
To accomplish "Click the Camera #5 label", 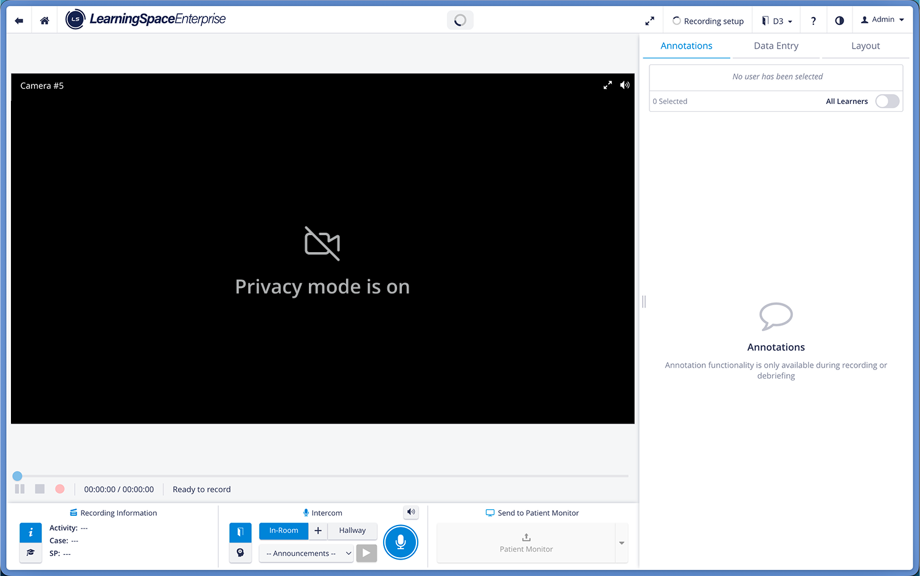I will [42, 86].
